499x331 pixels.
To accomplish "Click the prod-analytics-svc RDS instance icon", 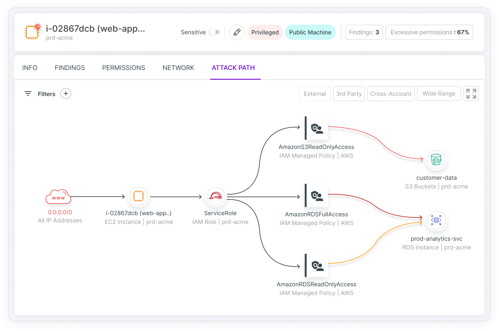I will [x=436, y=220].
